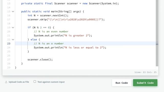164x92 pixels.
Task: Click line number 13 in the gutter
Action: tap(9, 3)
